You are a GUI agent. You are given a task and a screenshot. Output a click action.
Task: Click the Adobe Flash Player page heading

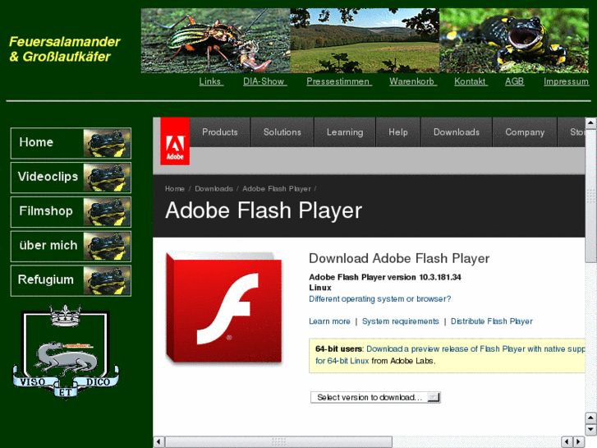coord(264,210)
